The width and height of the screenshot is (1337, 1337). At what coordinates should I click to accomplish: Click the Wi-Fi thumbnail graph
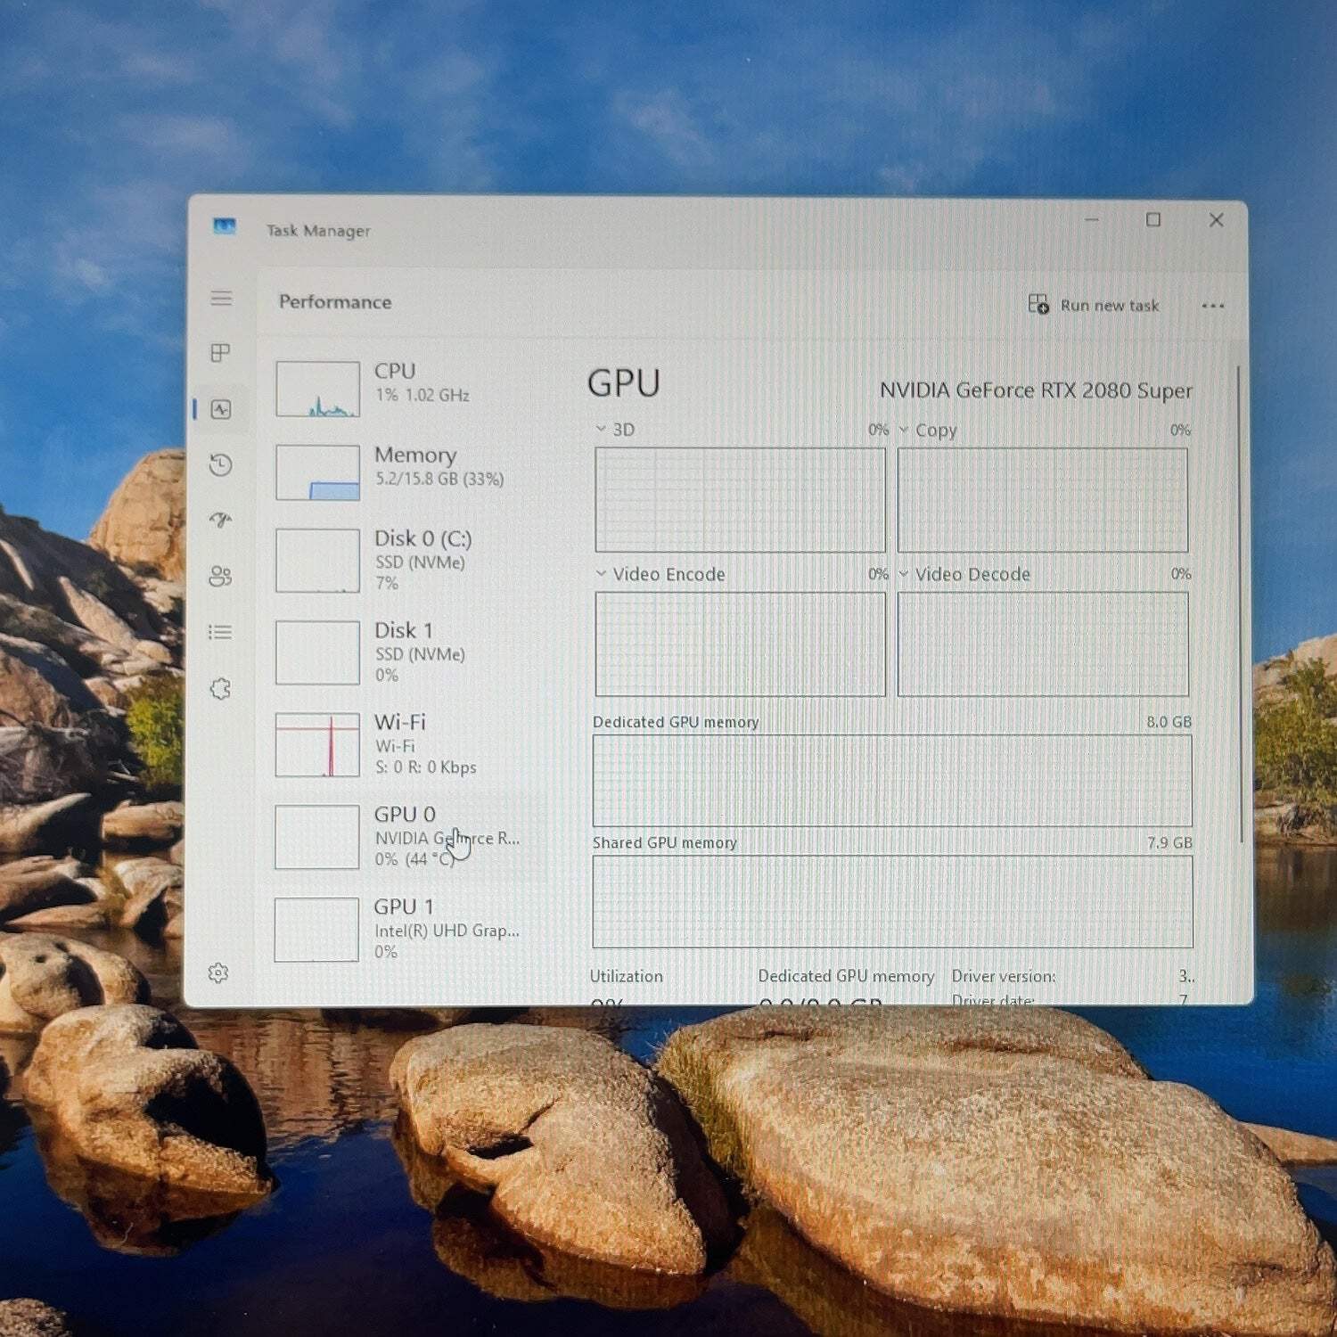317,744
